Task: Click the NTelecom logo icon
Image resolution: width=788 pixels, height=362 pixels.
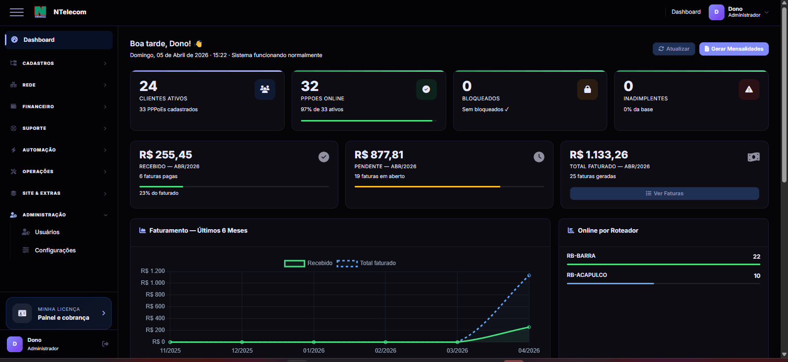Action: (x=40, y=12)
